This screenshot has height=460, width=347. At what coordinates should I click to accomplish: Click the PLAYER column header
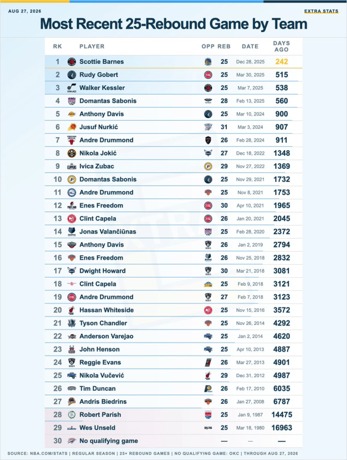[92, 46]
